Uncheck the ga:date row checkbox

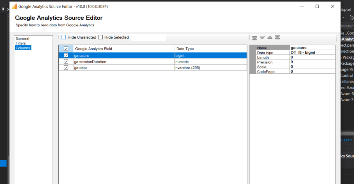tap(66, 67)
